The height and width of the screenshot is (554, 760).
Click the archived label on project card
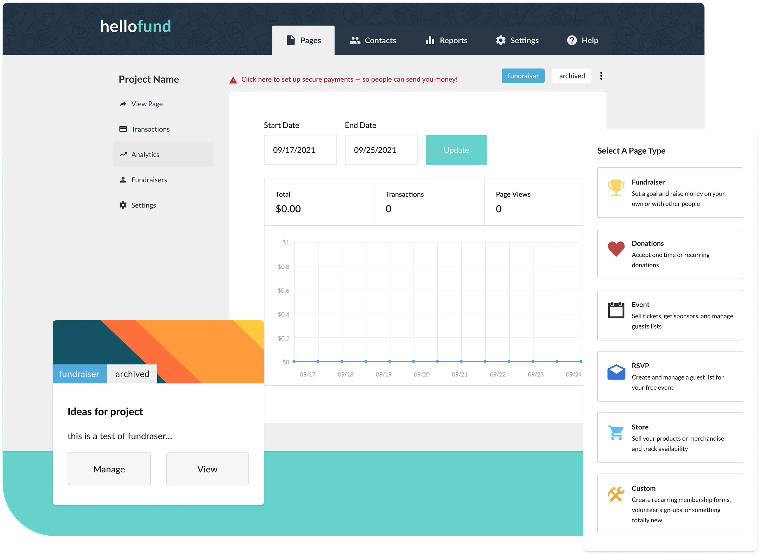pyautogui.click(x=132, y=374)
